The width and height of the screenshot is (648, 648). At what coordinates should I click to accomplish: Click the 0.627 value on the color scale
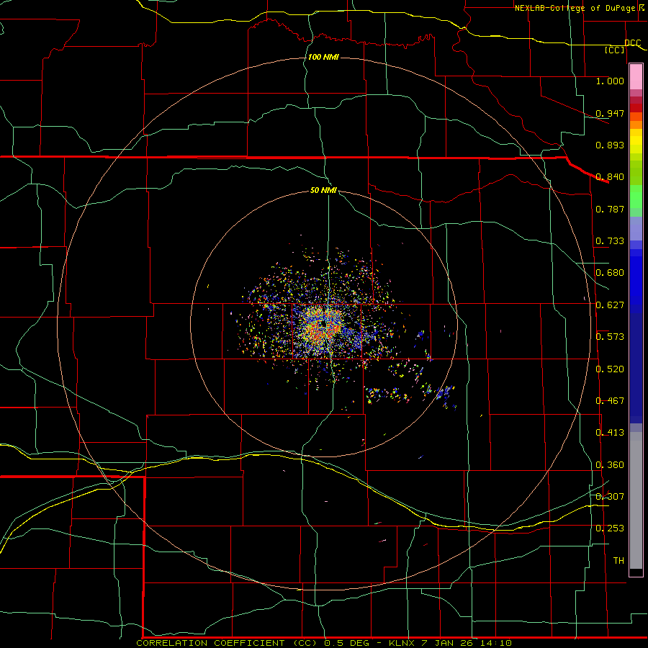tap(610, 305)
